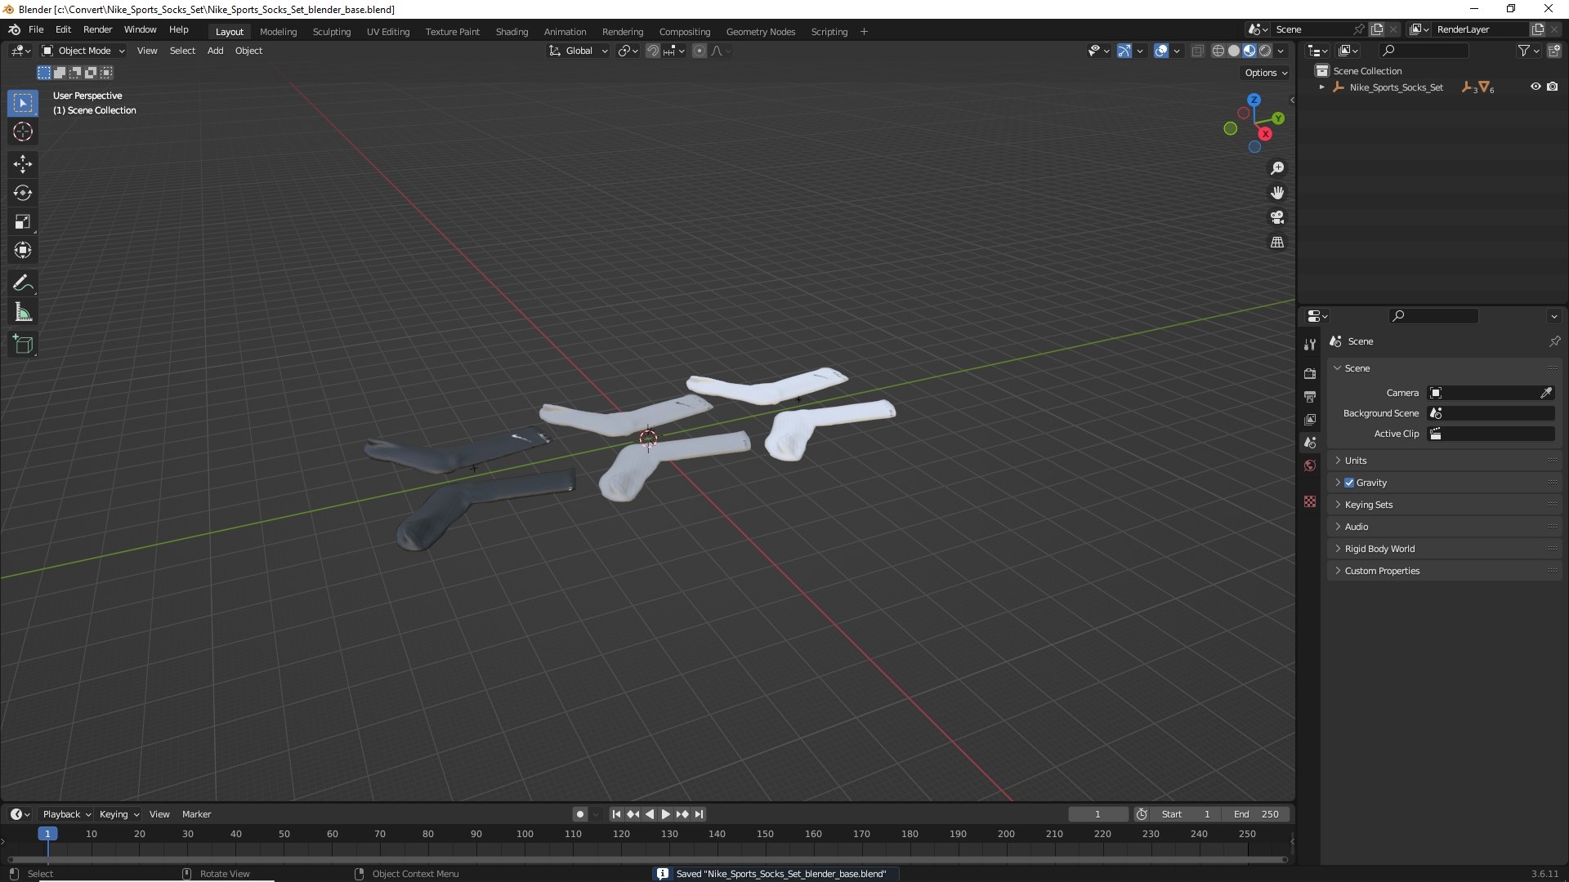Toggle viewport gizmos visibility

click(x=1124, y=51)
